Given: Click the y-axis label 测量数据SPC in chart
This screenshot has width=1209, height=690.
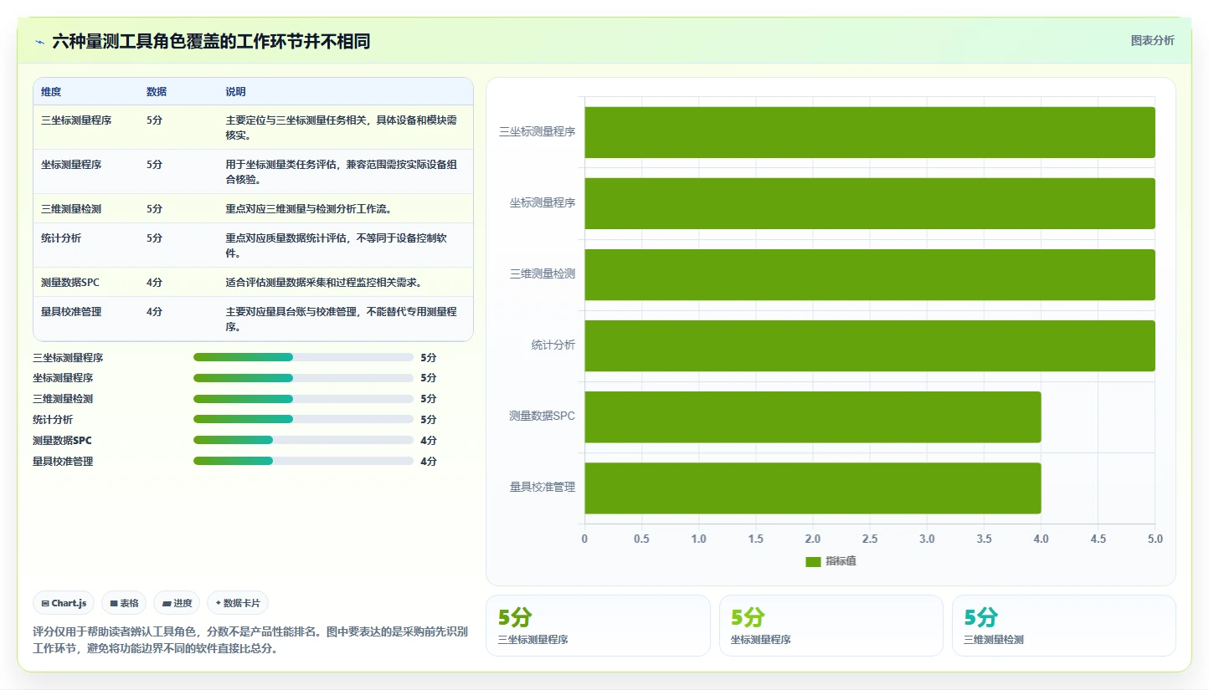Looking at the screenshot, I should [542, 416].
